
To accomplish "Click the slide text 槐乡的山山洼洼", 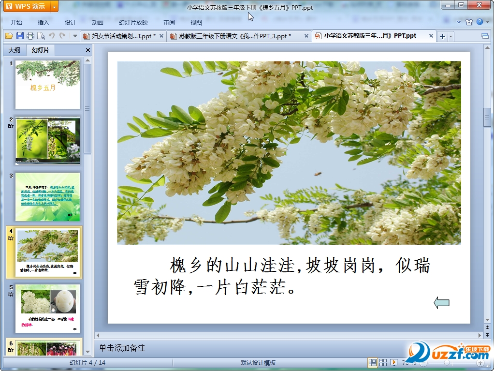I will click(232, 265).
